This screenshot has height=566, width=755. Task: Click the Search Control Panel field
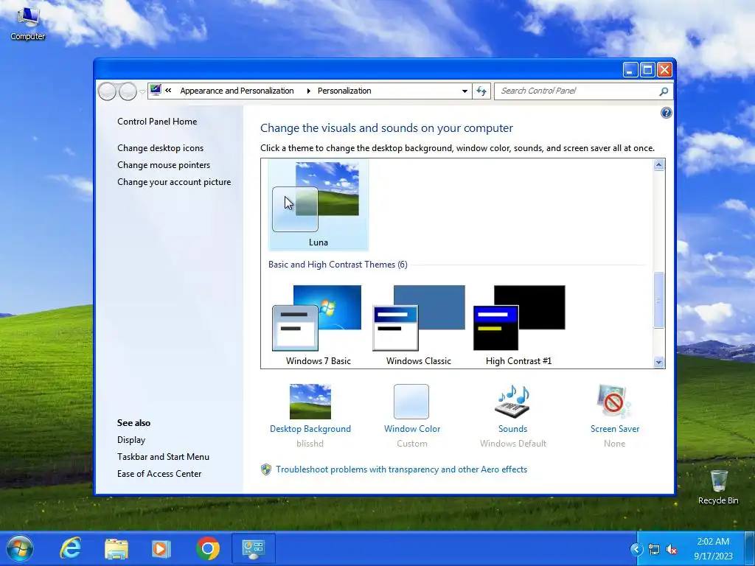tap(577, 91)
